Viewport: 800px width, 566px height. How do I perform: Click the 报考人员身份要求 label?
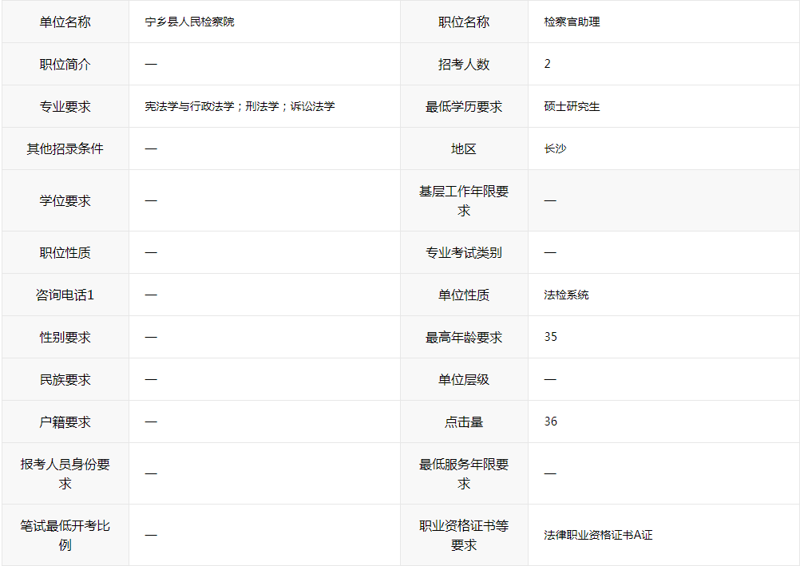[x=65, y=473]
